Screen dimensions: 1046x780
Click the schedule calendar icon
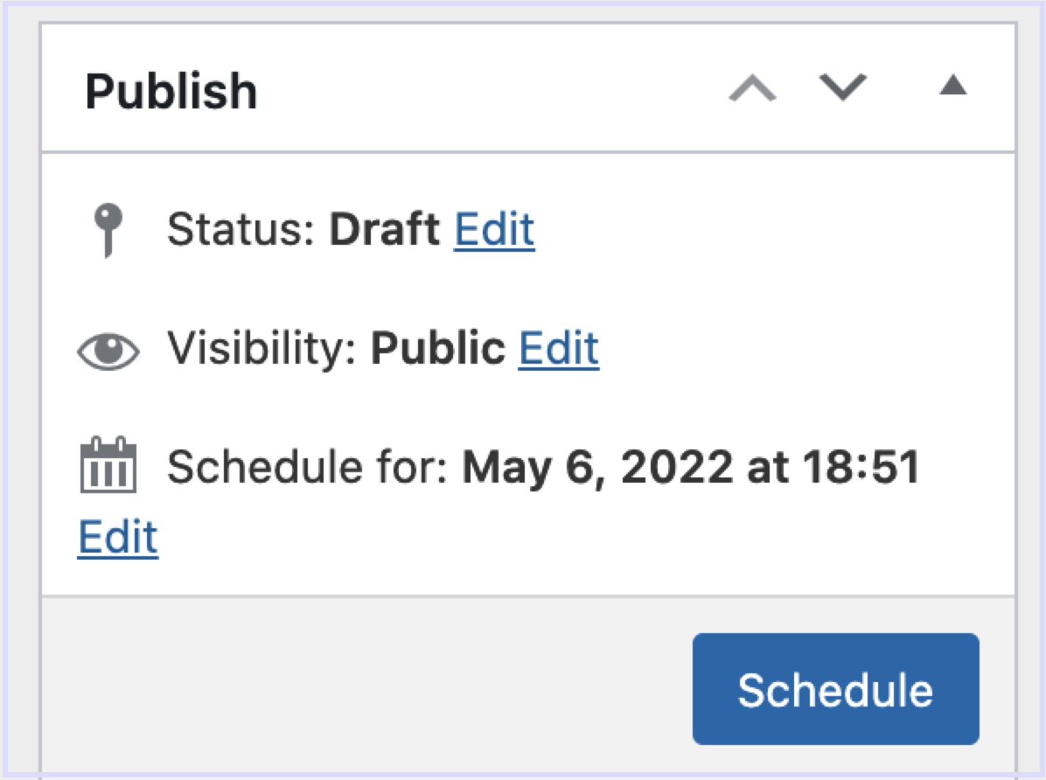108,465
